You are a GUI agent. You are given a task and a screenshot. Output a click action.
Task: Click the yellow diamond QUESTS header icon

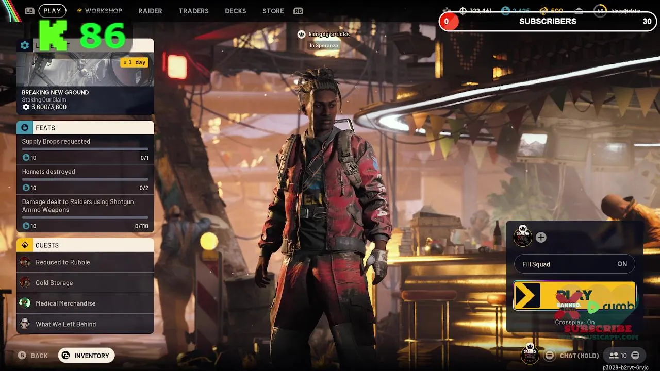24,245
